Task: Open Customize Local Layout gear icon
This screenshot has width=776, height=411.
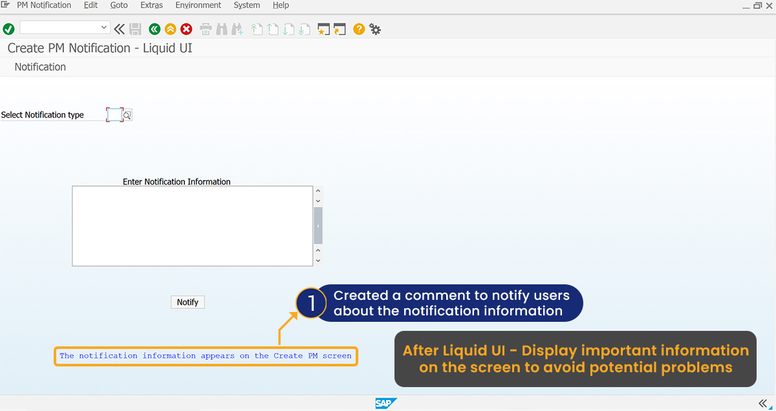Action: (x=374, y=28)
